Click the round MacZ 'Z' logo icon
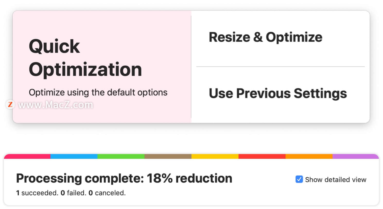Image resolution: width=383 pixels, height=209 pixels. pyautogui.click(x=10, y=104)
